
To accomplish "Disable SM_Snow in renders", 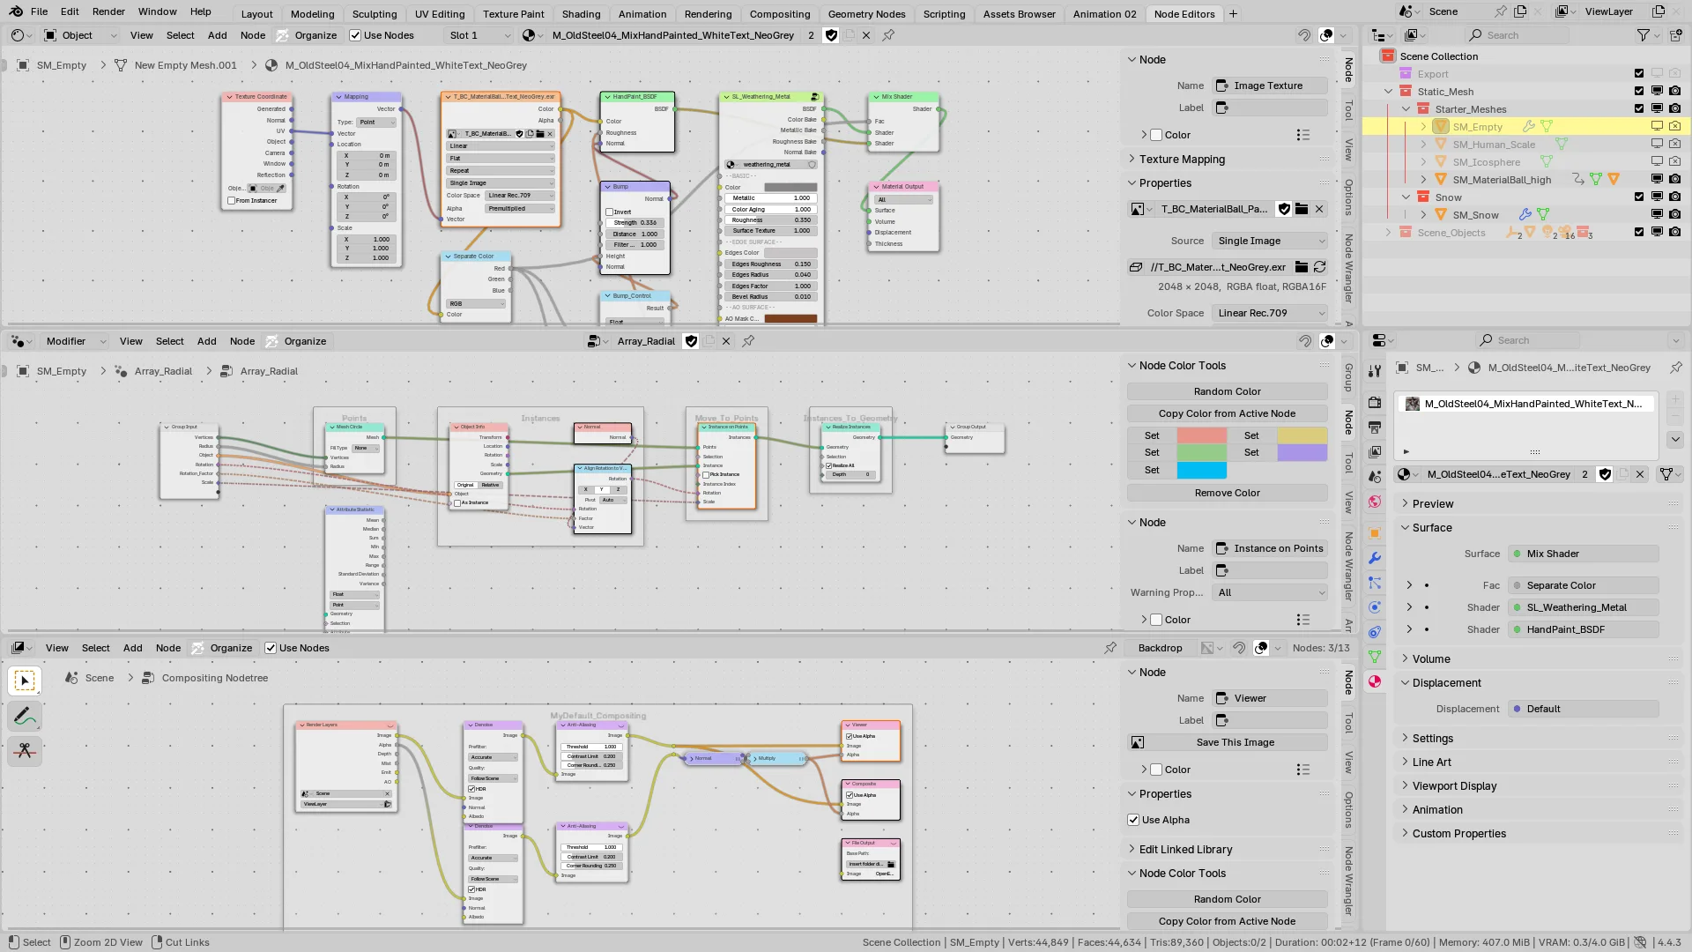I will (1674, 214).
